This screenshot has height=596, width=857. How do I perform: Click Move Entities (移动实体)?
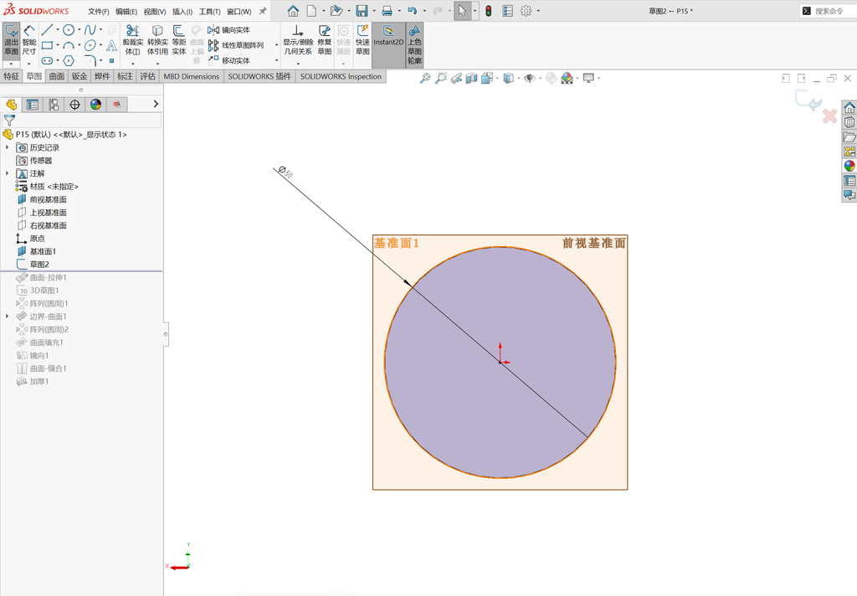[x=229, y=61]
